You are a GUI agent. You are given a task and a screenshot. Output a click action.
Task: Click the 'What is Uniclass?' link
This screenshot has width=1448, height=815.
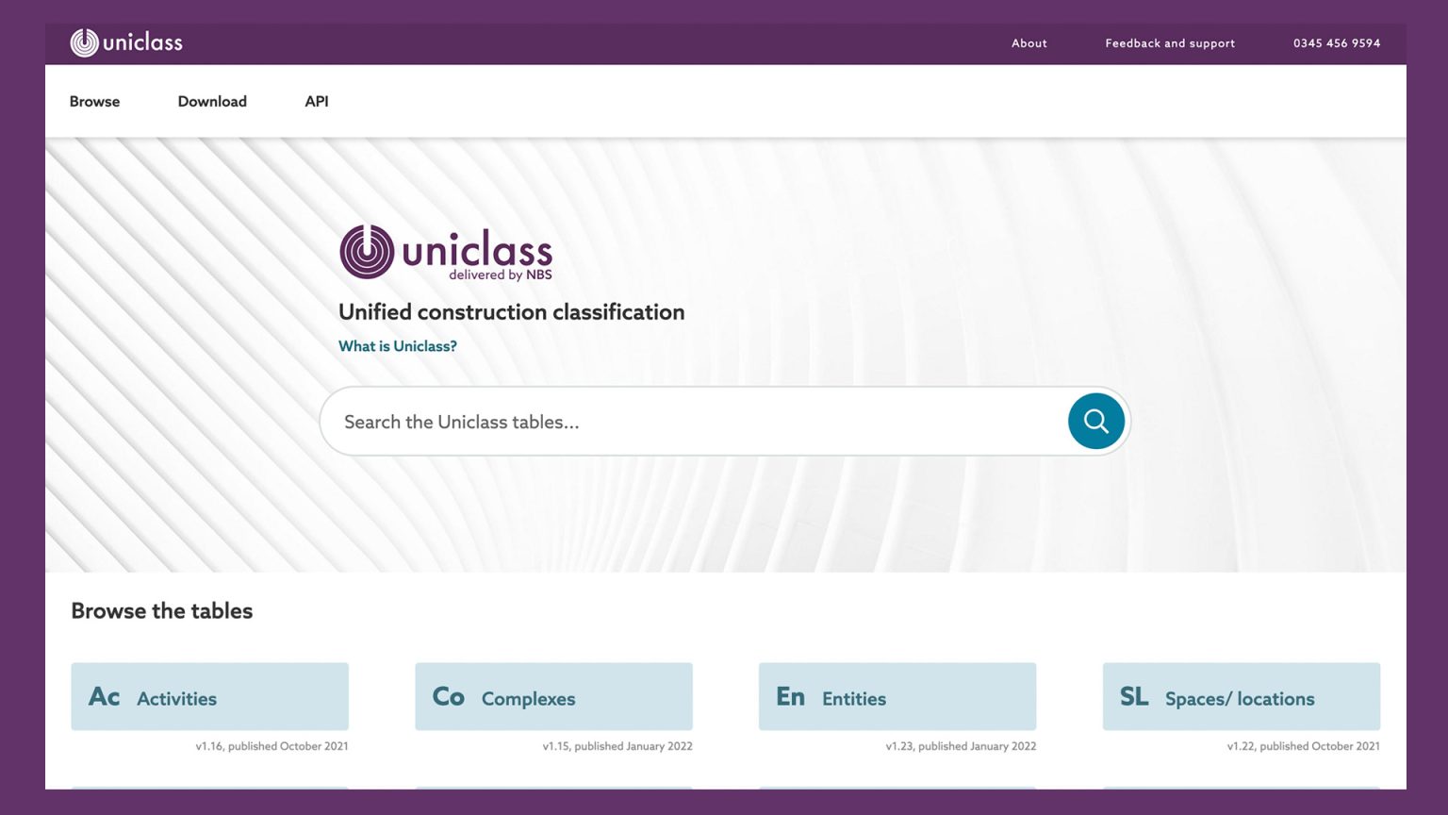pos(397,346)
